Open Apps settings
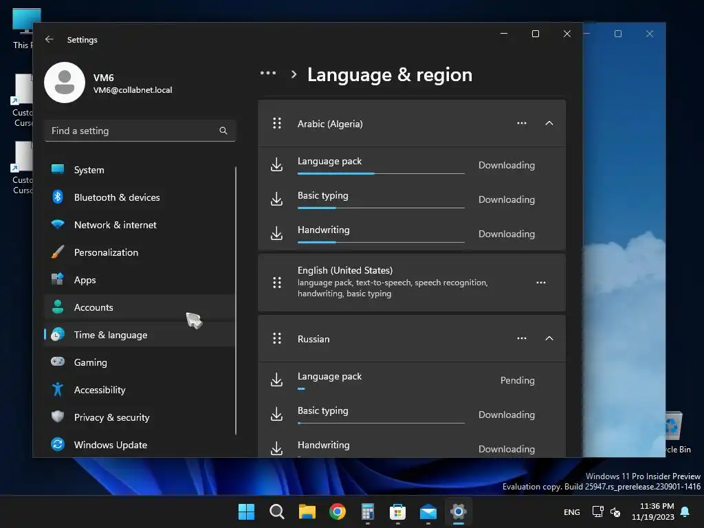The image size is (704, 528). click(139, 280)
